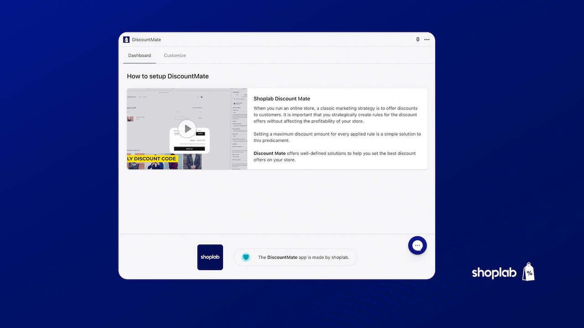
Task: Click the teal shield badge beside the footer text
Action: [x=245, y=257]
